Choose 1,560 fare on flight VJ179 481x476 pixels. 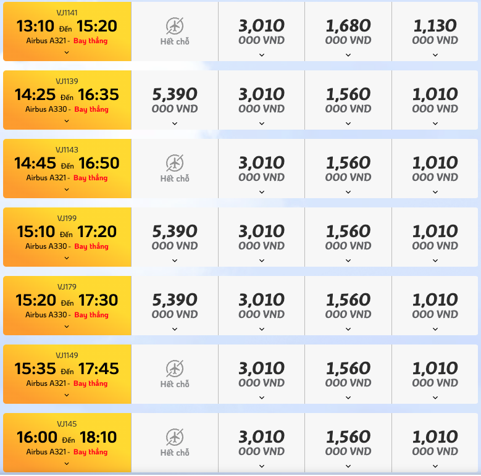point(348,306)
